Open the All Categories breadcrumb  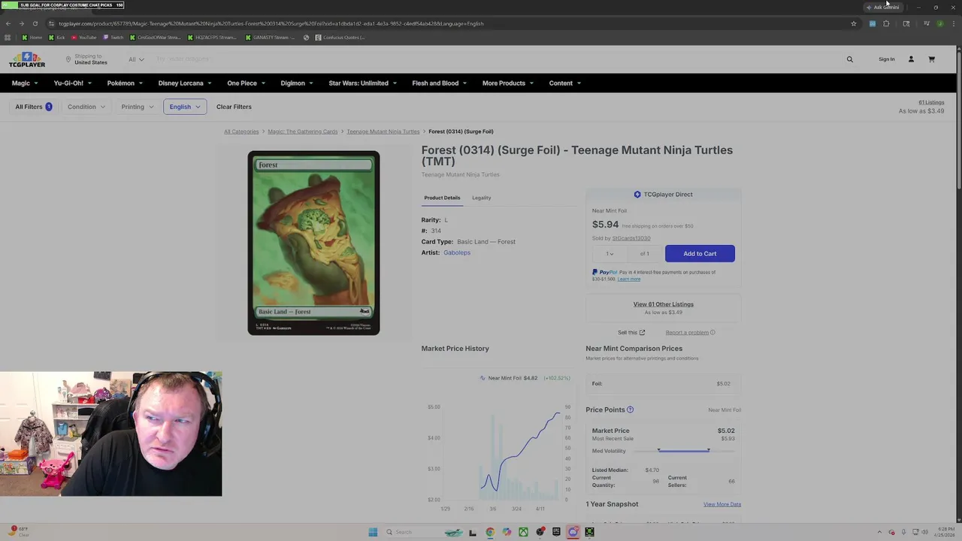click(x=241, y=131)
